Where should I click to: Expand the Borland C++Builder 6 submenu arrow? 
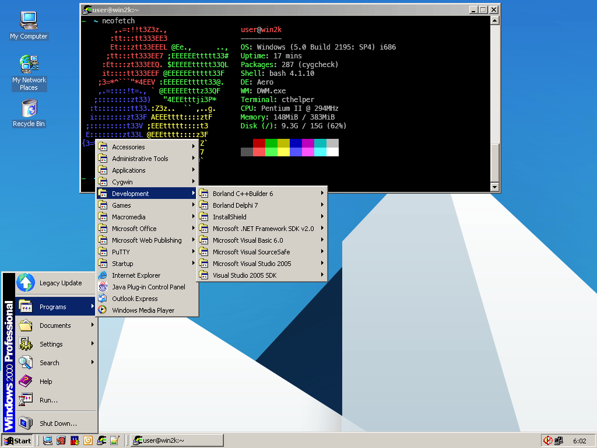322,193
